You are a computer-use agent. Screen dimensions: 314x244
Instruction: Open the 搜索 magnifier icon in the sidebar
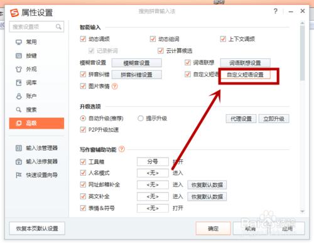[19, 110]
